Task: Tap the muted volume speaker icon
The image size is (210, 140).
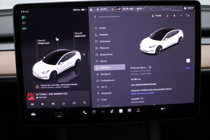Action: click(163, 109)
